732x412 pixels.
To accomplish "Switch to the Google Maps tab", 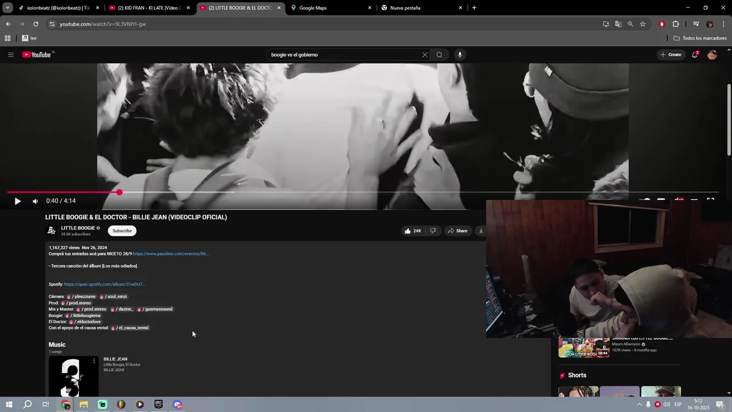I will 331,8.
